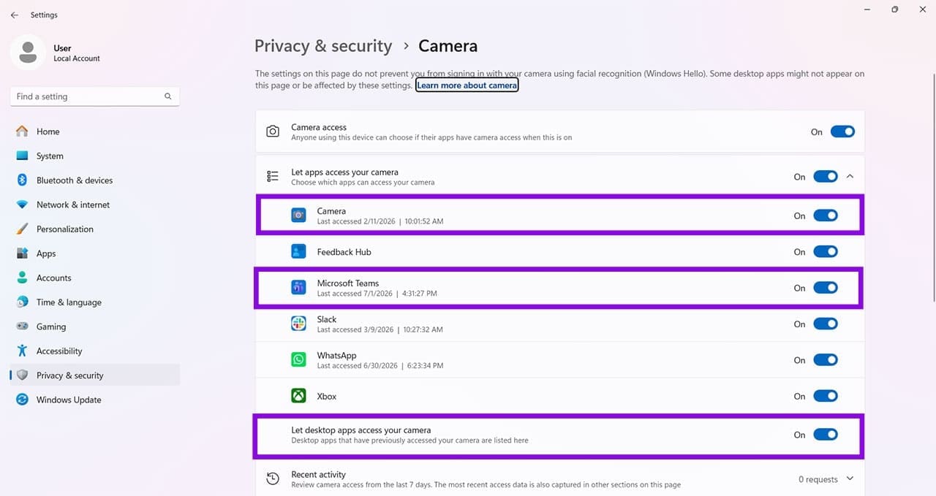Turn off the main Camera access toggle
The width and height of the screenshot is (936, 496).
point(842,132)
